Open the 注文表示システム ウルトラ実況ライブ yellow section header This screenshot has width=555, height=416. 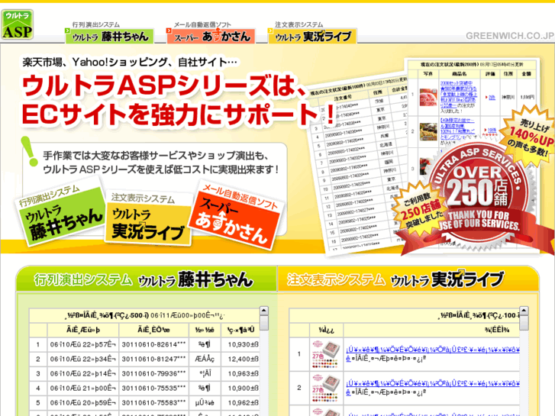[408, 279]
